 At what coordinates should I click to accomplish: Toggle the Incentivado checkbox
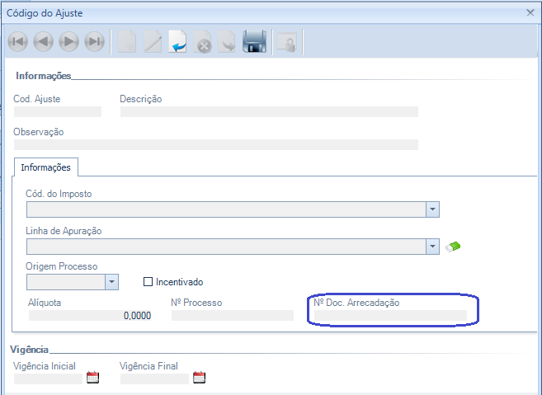click(x=148, y=282)
